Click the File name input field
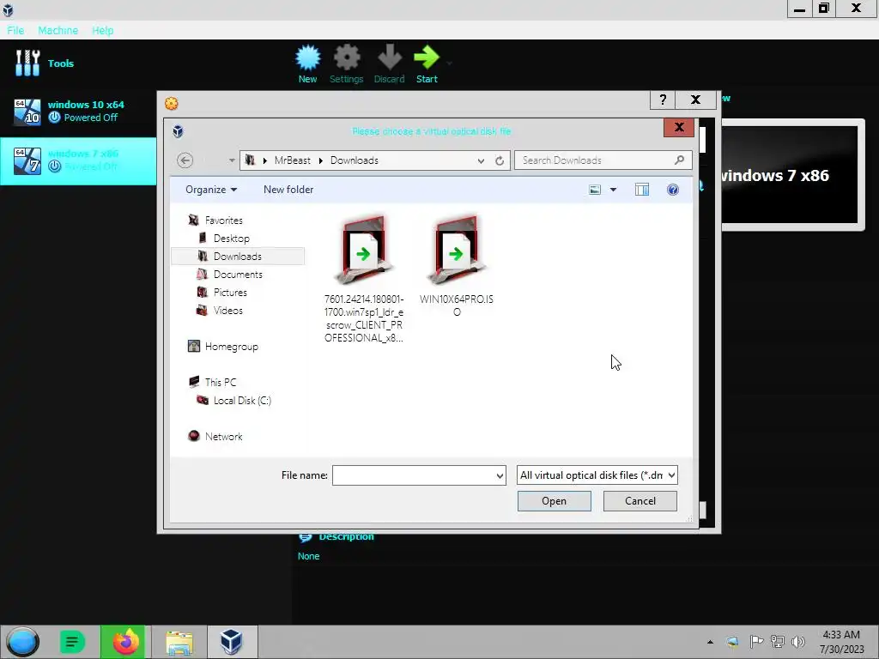Image resolution: width=879 pixels, height=659 pixels. click(x=413, y=475)
